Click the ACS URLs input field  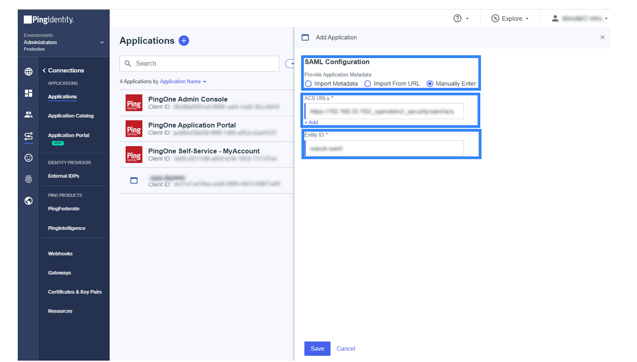click(384, 111)
